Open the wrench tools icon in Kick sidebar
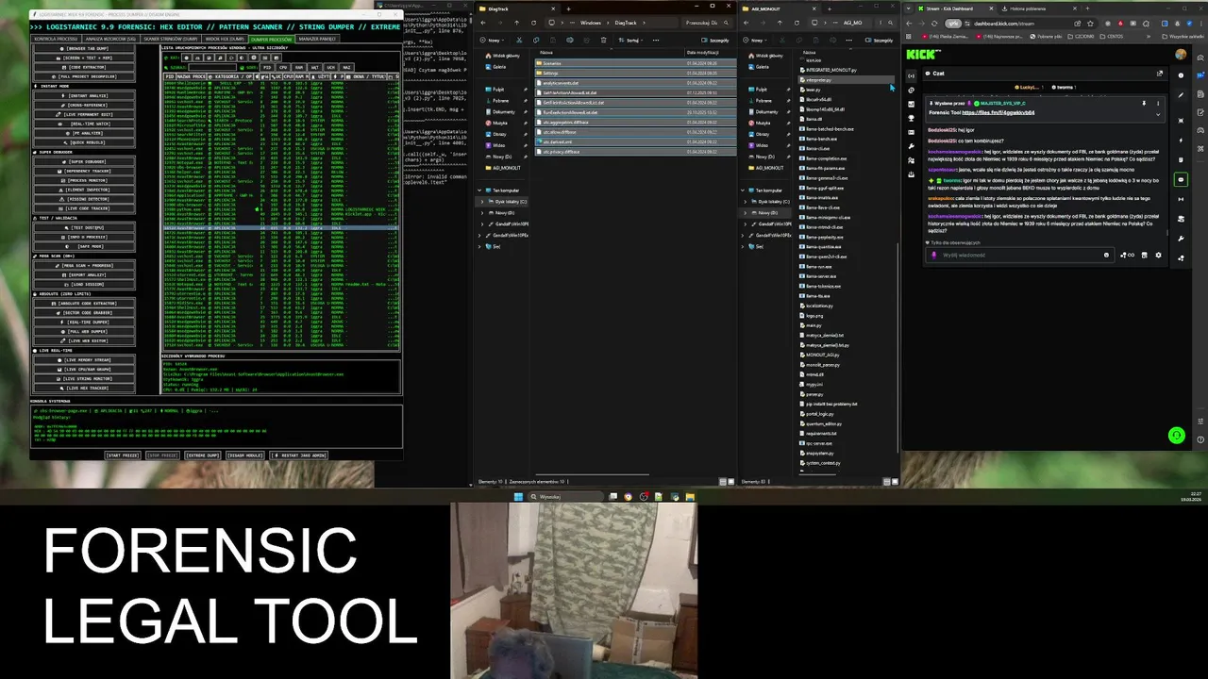The height and width of the screenshot is (679, 1208). click(x=911, y=146)
